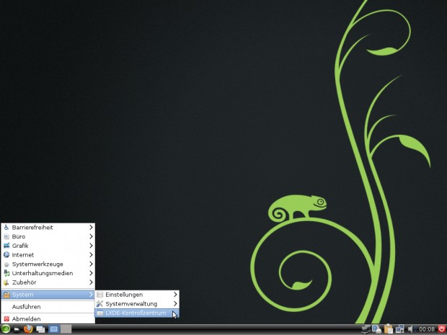Expand the Systemwerkzeuge submenu arrow
This screenshot has height=335, width=447.
91,264
